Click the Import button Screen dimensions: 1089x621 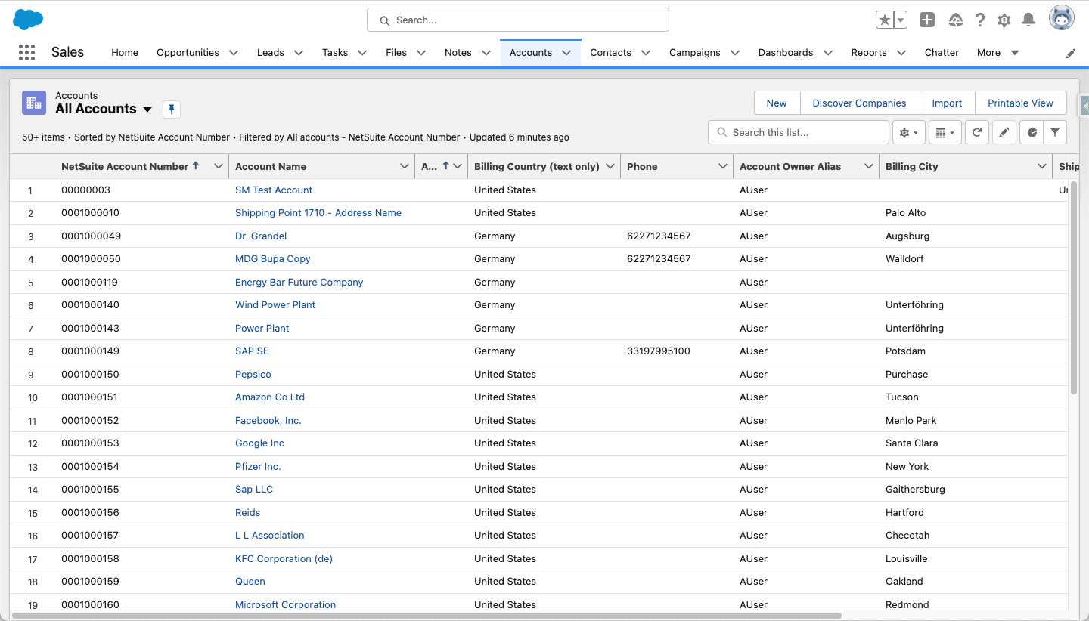tap(947, 103)
